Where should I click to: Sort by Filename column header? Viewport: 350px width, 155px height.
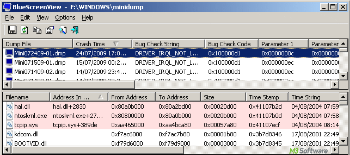tap(26, 97)
